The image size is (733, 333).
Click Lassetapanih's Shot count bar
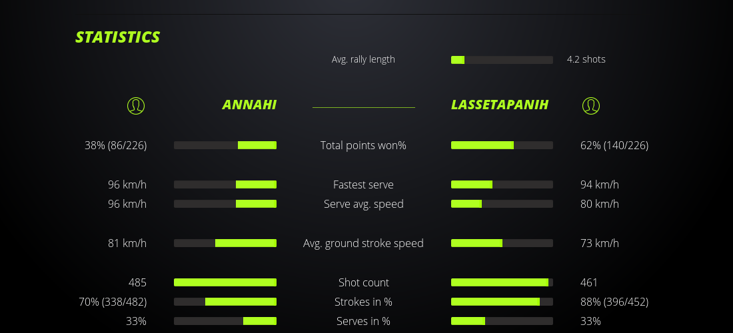[x=502, y=282]
